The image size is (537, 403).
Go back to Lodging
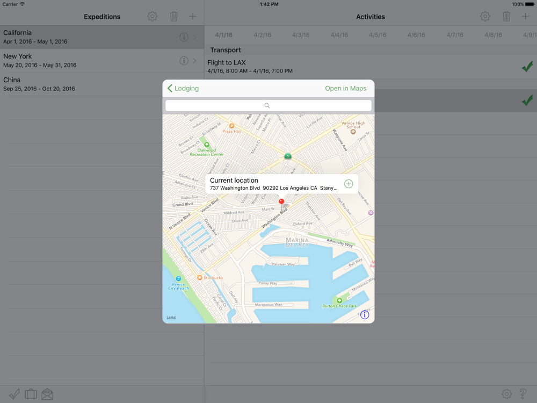pyautogui.click(x=183, y=88)
